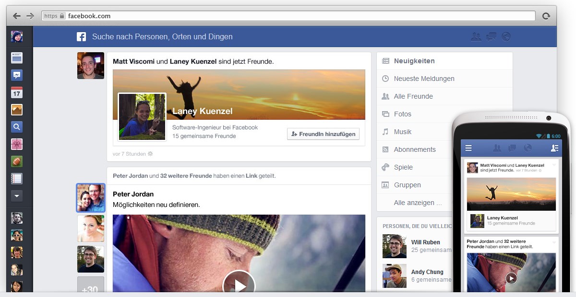Focus the facebook.com address bar

point(288,16)
